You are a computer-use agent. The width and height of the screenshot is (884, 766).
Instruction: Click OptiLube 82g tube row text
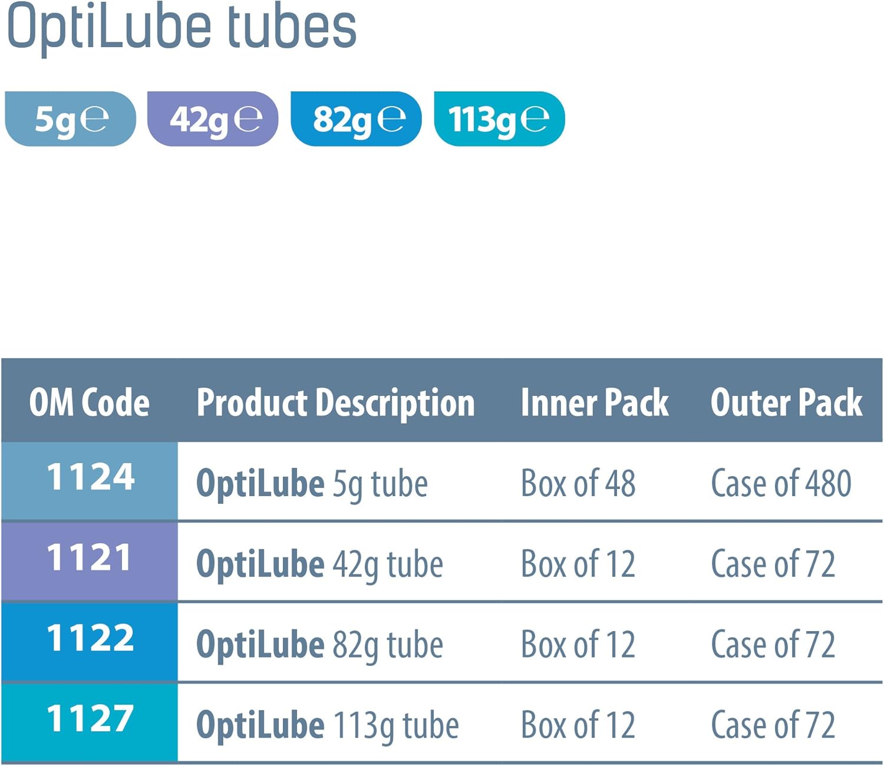pos(319,645)
